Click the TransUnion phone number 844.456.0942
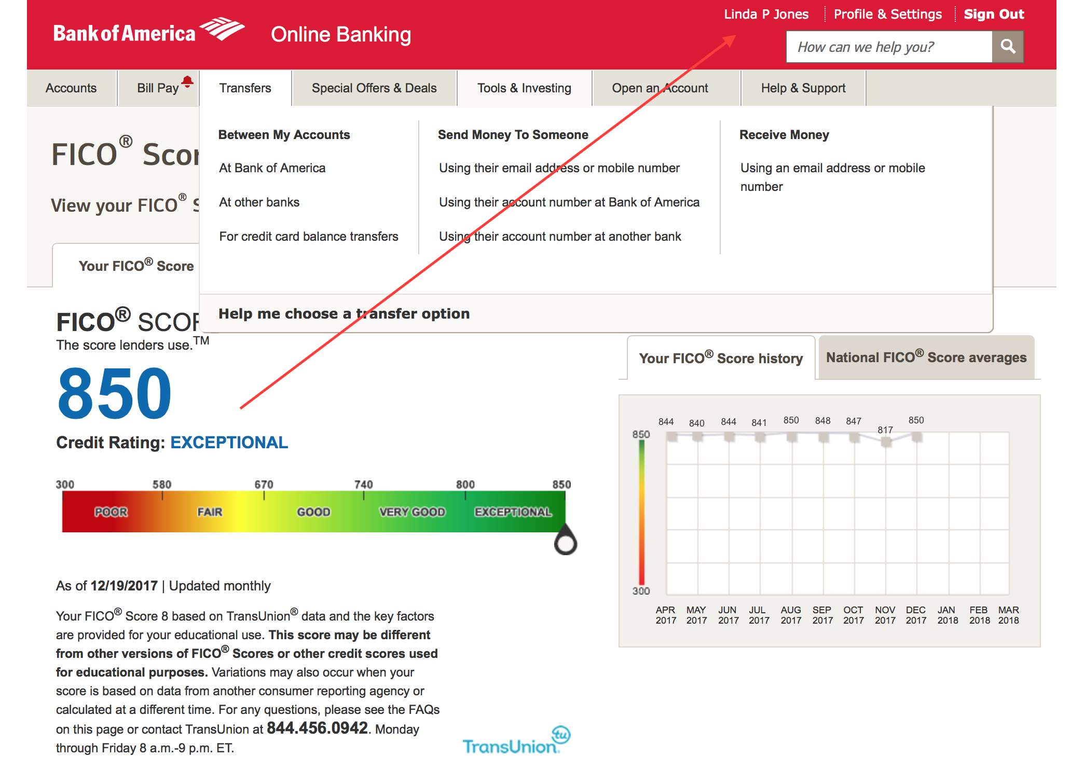The width and height of the screenshot is (1071, 771). coord(317,728)
